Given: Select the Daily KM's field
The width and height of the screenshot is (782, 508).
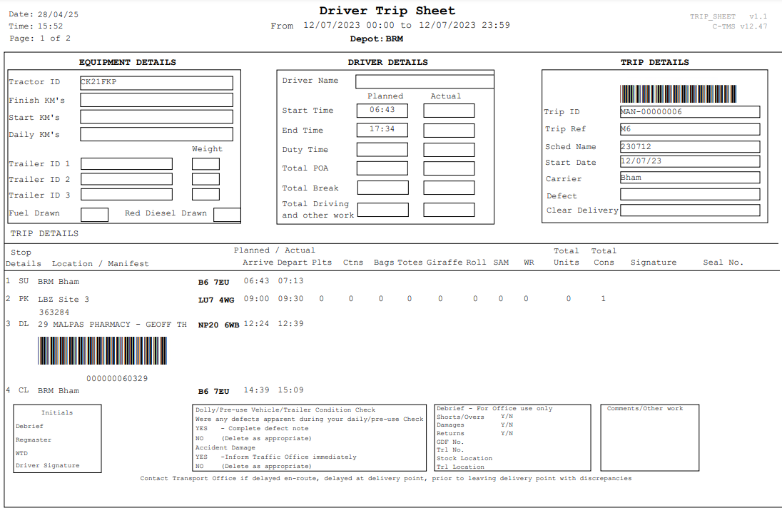Looking at the screenshot, I should click(x=156, y=134).
